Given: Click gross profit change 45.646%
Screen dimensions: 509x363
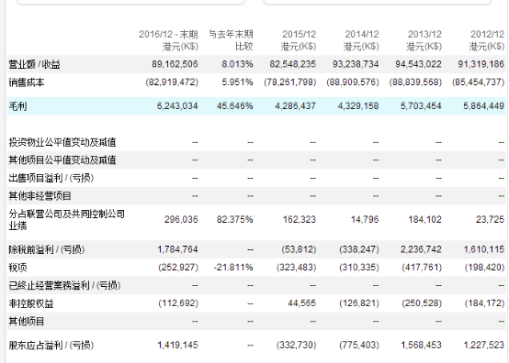Looking at the screenshot, I should [234, 106].
